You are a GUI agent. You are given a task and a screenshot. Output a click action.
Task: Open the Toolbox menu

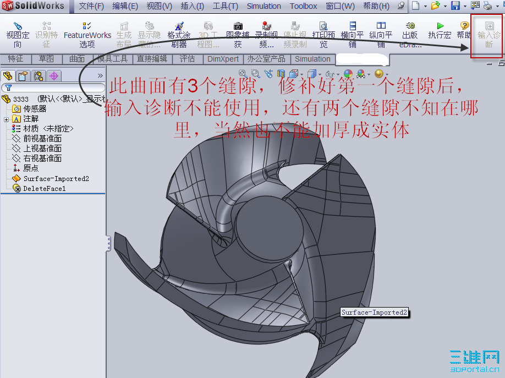(304, 6)
